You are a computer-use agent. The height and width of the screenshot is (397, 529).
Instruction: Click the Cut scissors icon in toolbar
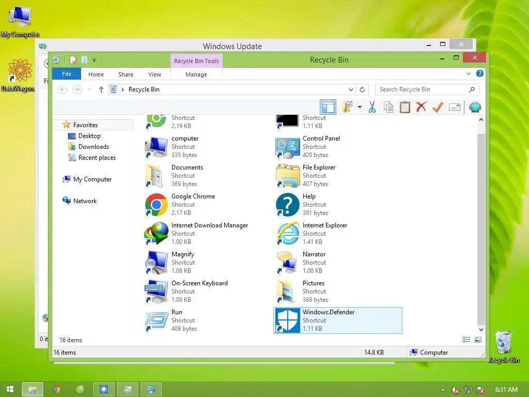pyautogui.click(x=372, y=108)
